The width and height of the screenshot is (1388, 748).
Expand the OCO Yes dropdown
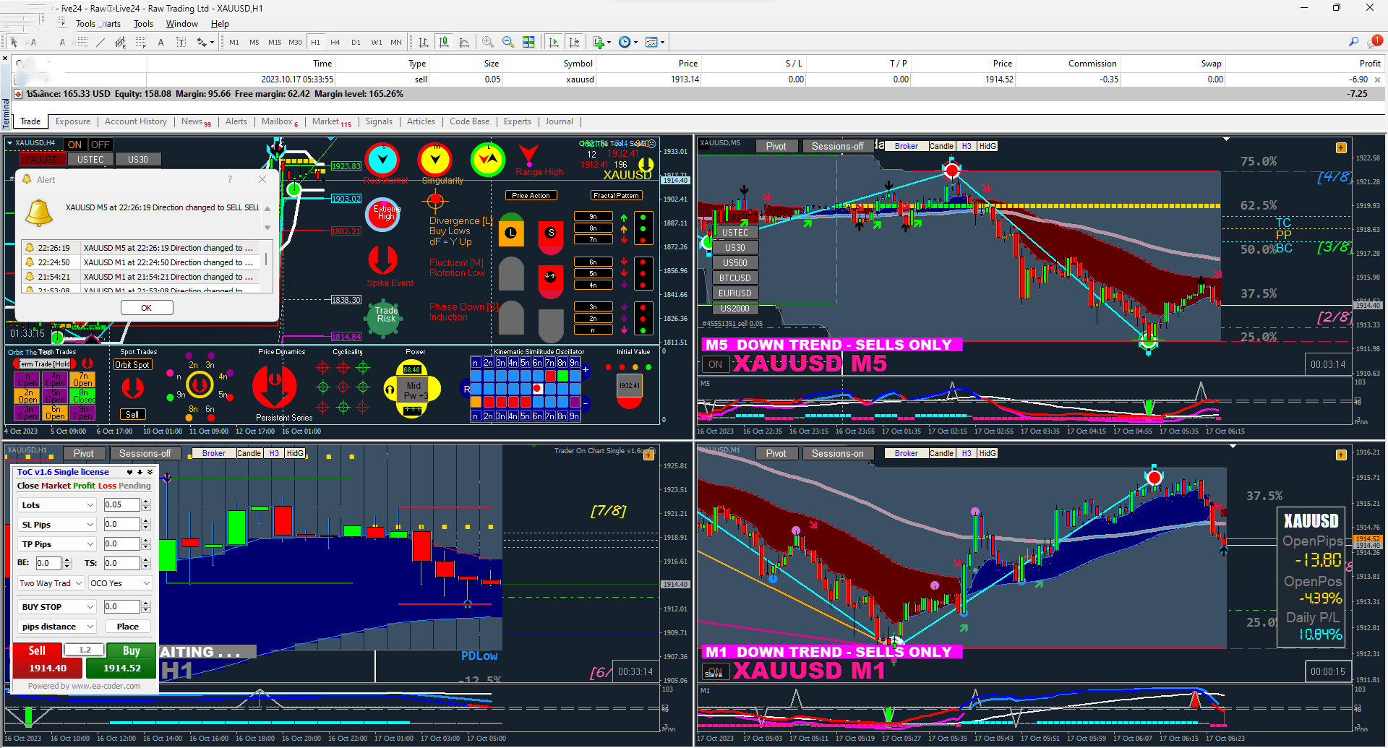point(121,583)
